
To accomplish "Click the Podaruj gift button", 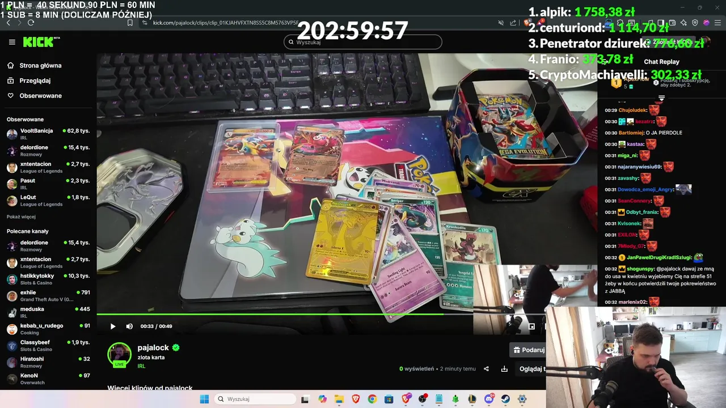I will 528,350.
